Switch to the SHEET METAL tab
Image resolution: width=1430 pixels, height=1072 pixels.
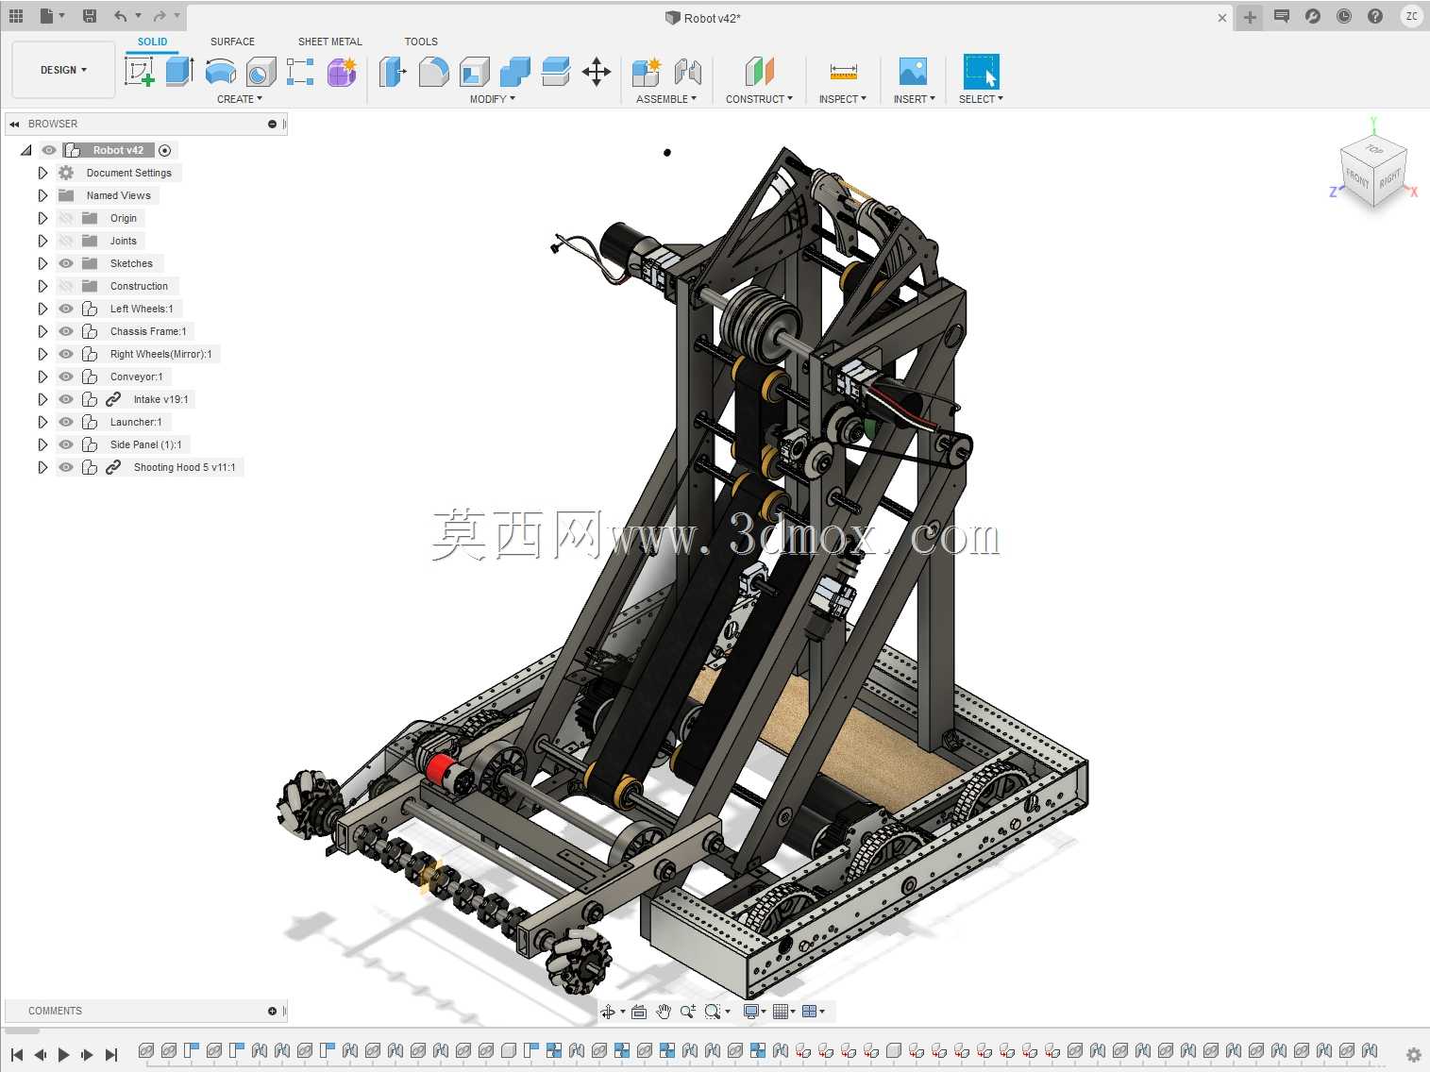point(330,42)
